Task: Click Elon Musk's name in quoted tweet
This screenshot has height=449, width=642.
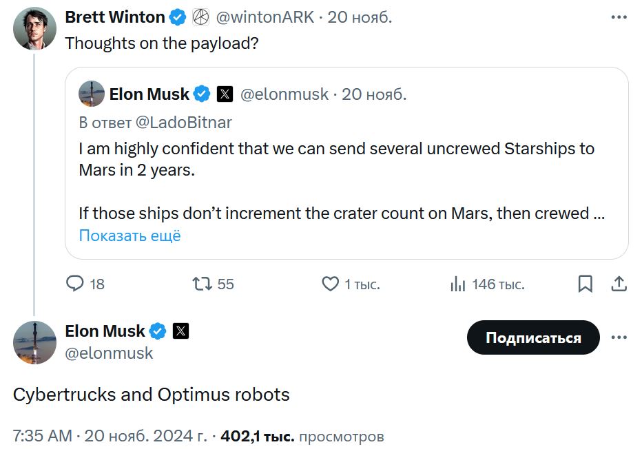Action: pos(149,94)
